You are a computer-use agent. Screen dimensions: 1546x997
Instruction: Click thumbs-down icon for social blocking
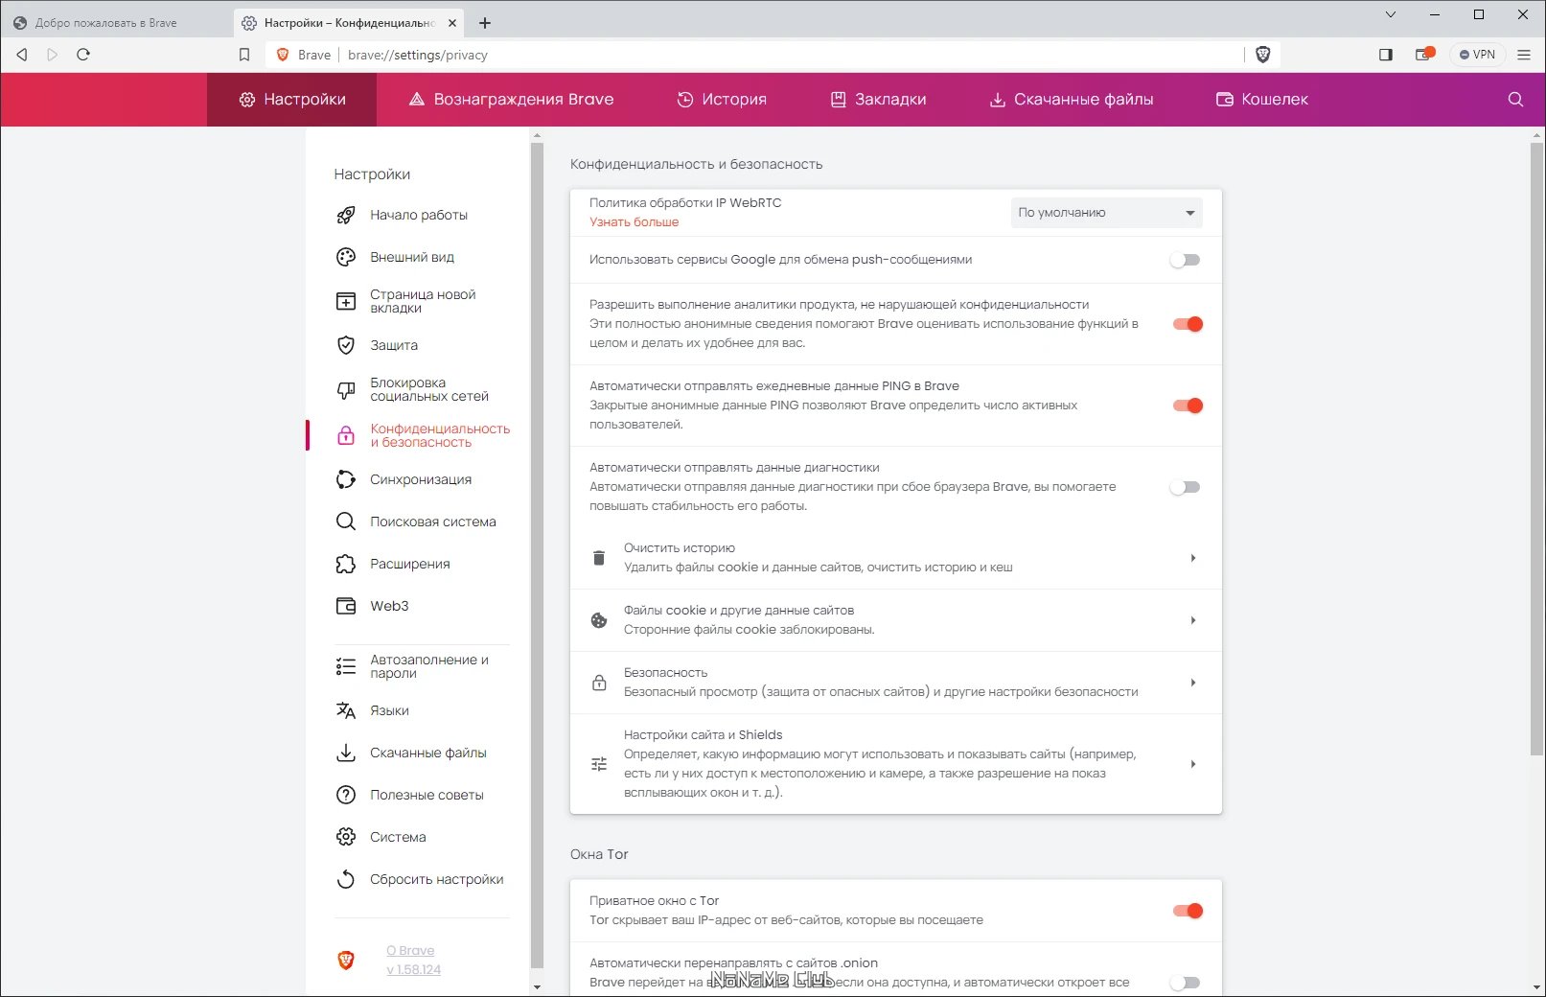point(346,390)
